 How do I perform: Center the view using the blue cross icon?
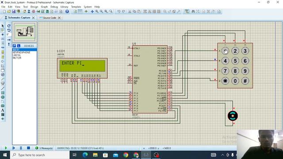[x=92, y=11]
